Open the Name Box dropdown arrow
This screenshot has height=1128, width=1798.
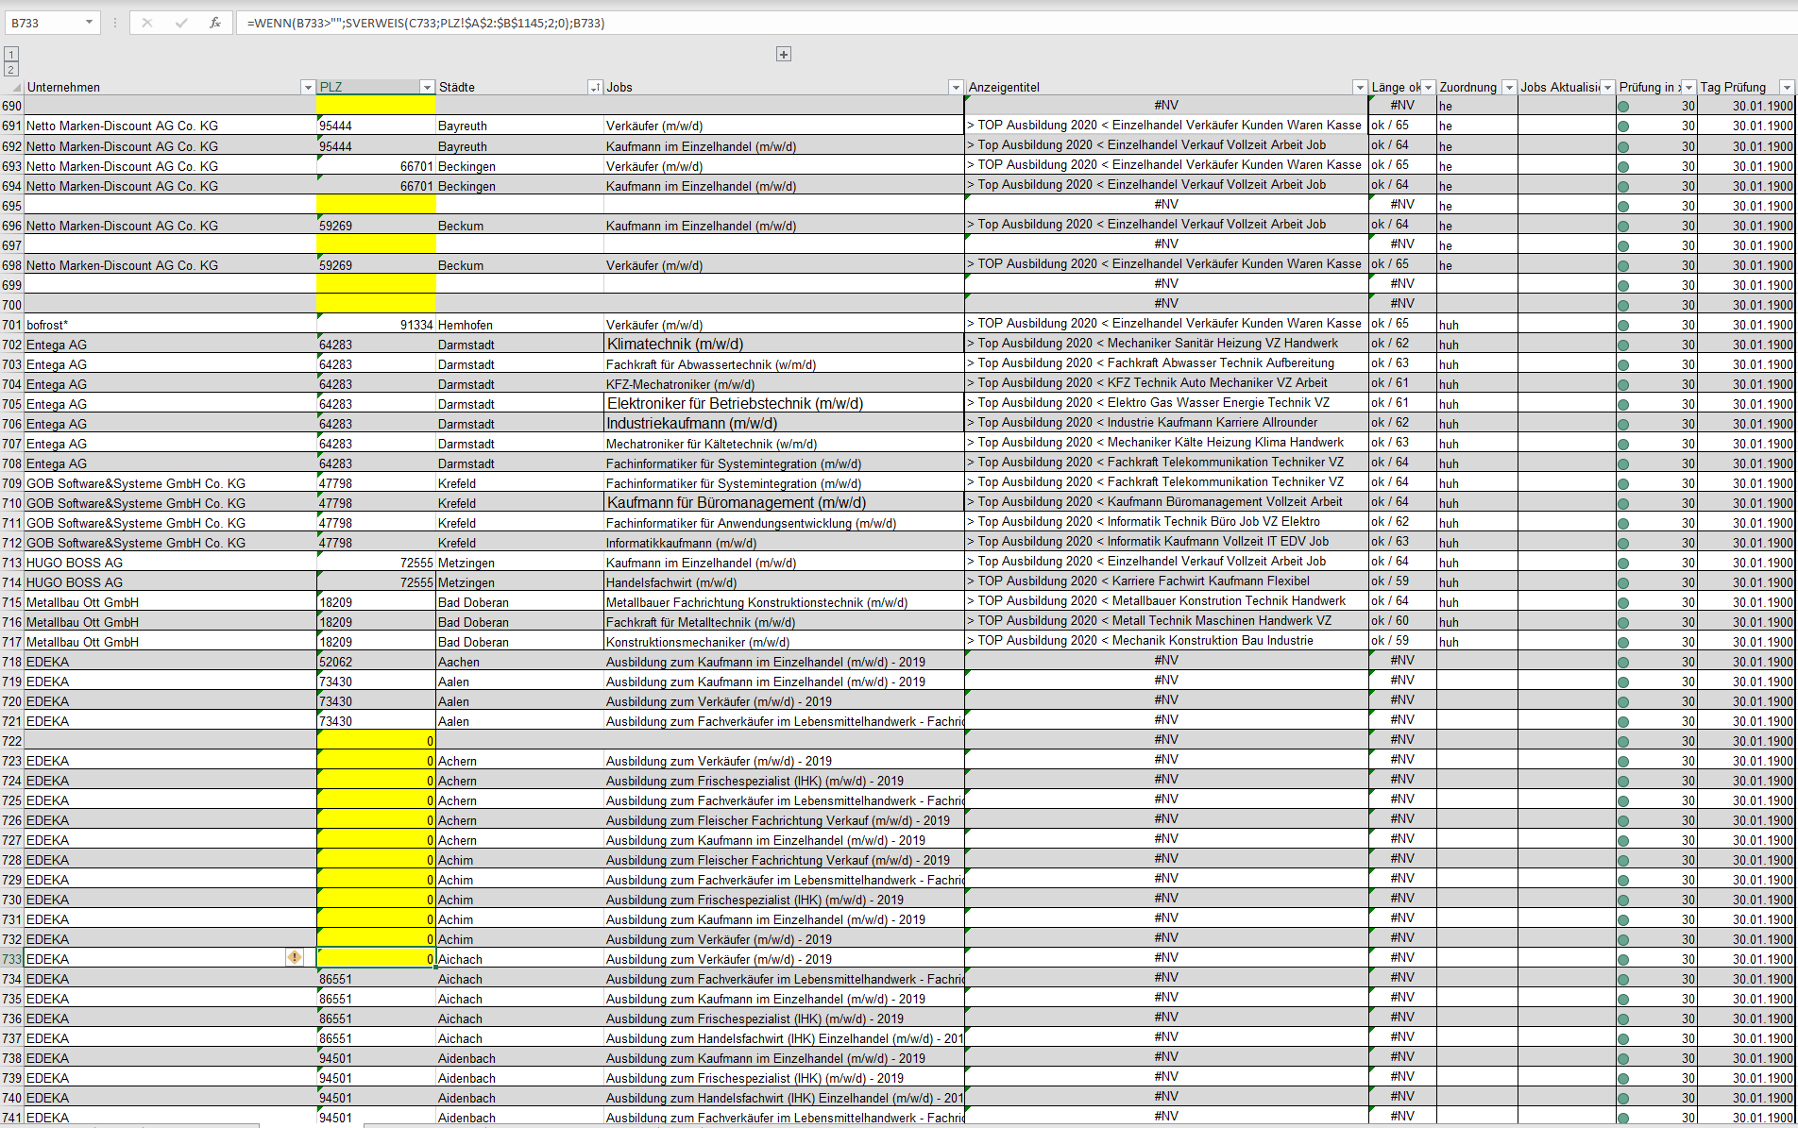tap(90, 23)
